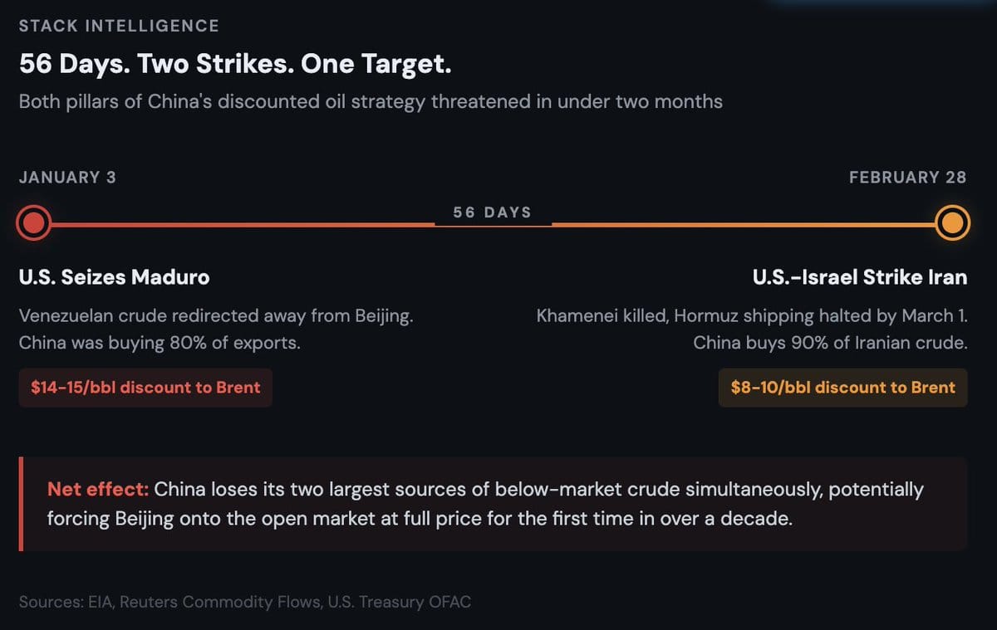This screenshot has height=630, width=997.
Task: Click the $8–10/bbl discount to Brent badge
Action: coord(842,388)
